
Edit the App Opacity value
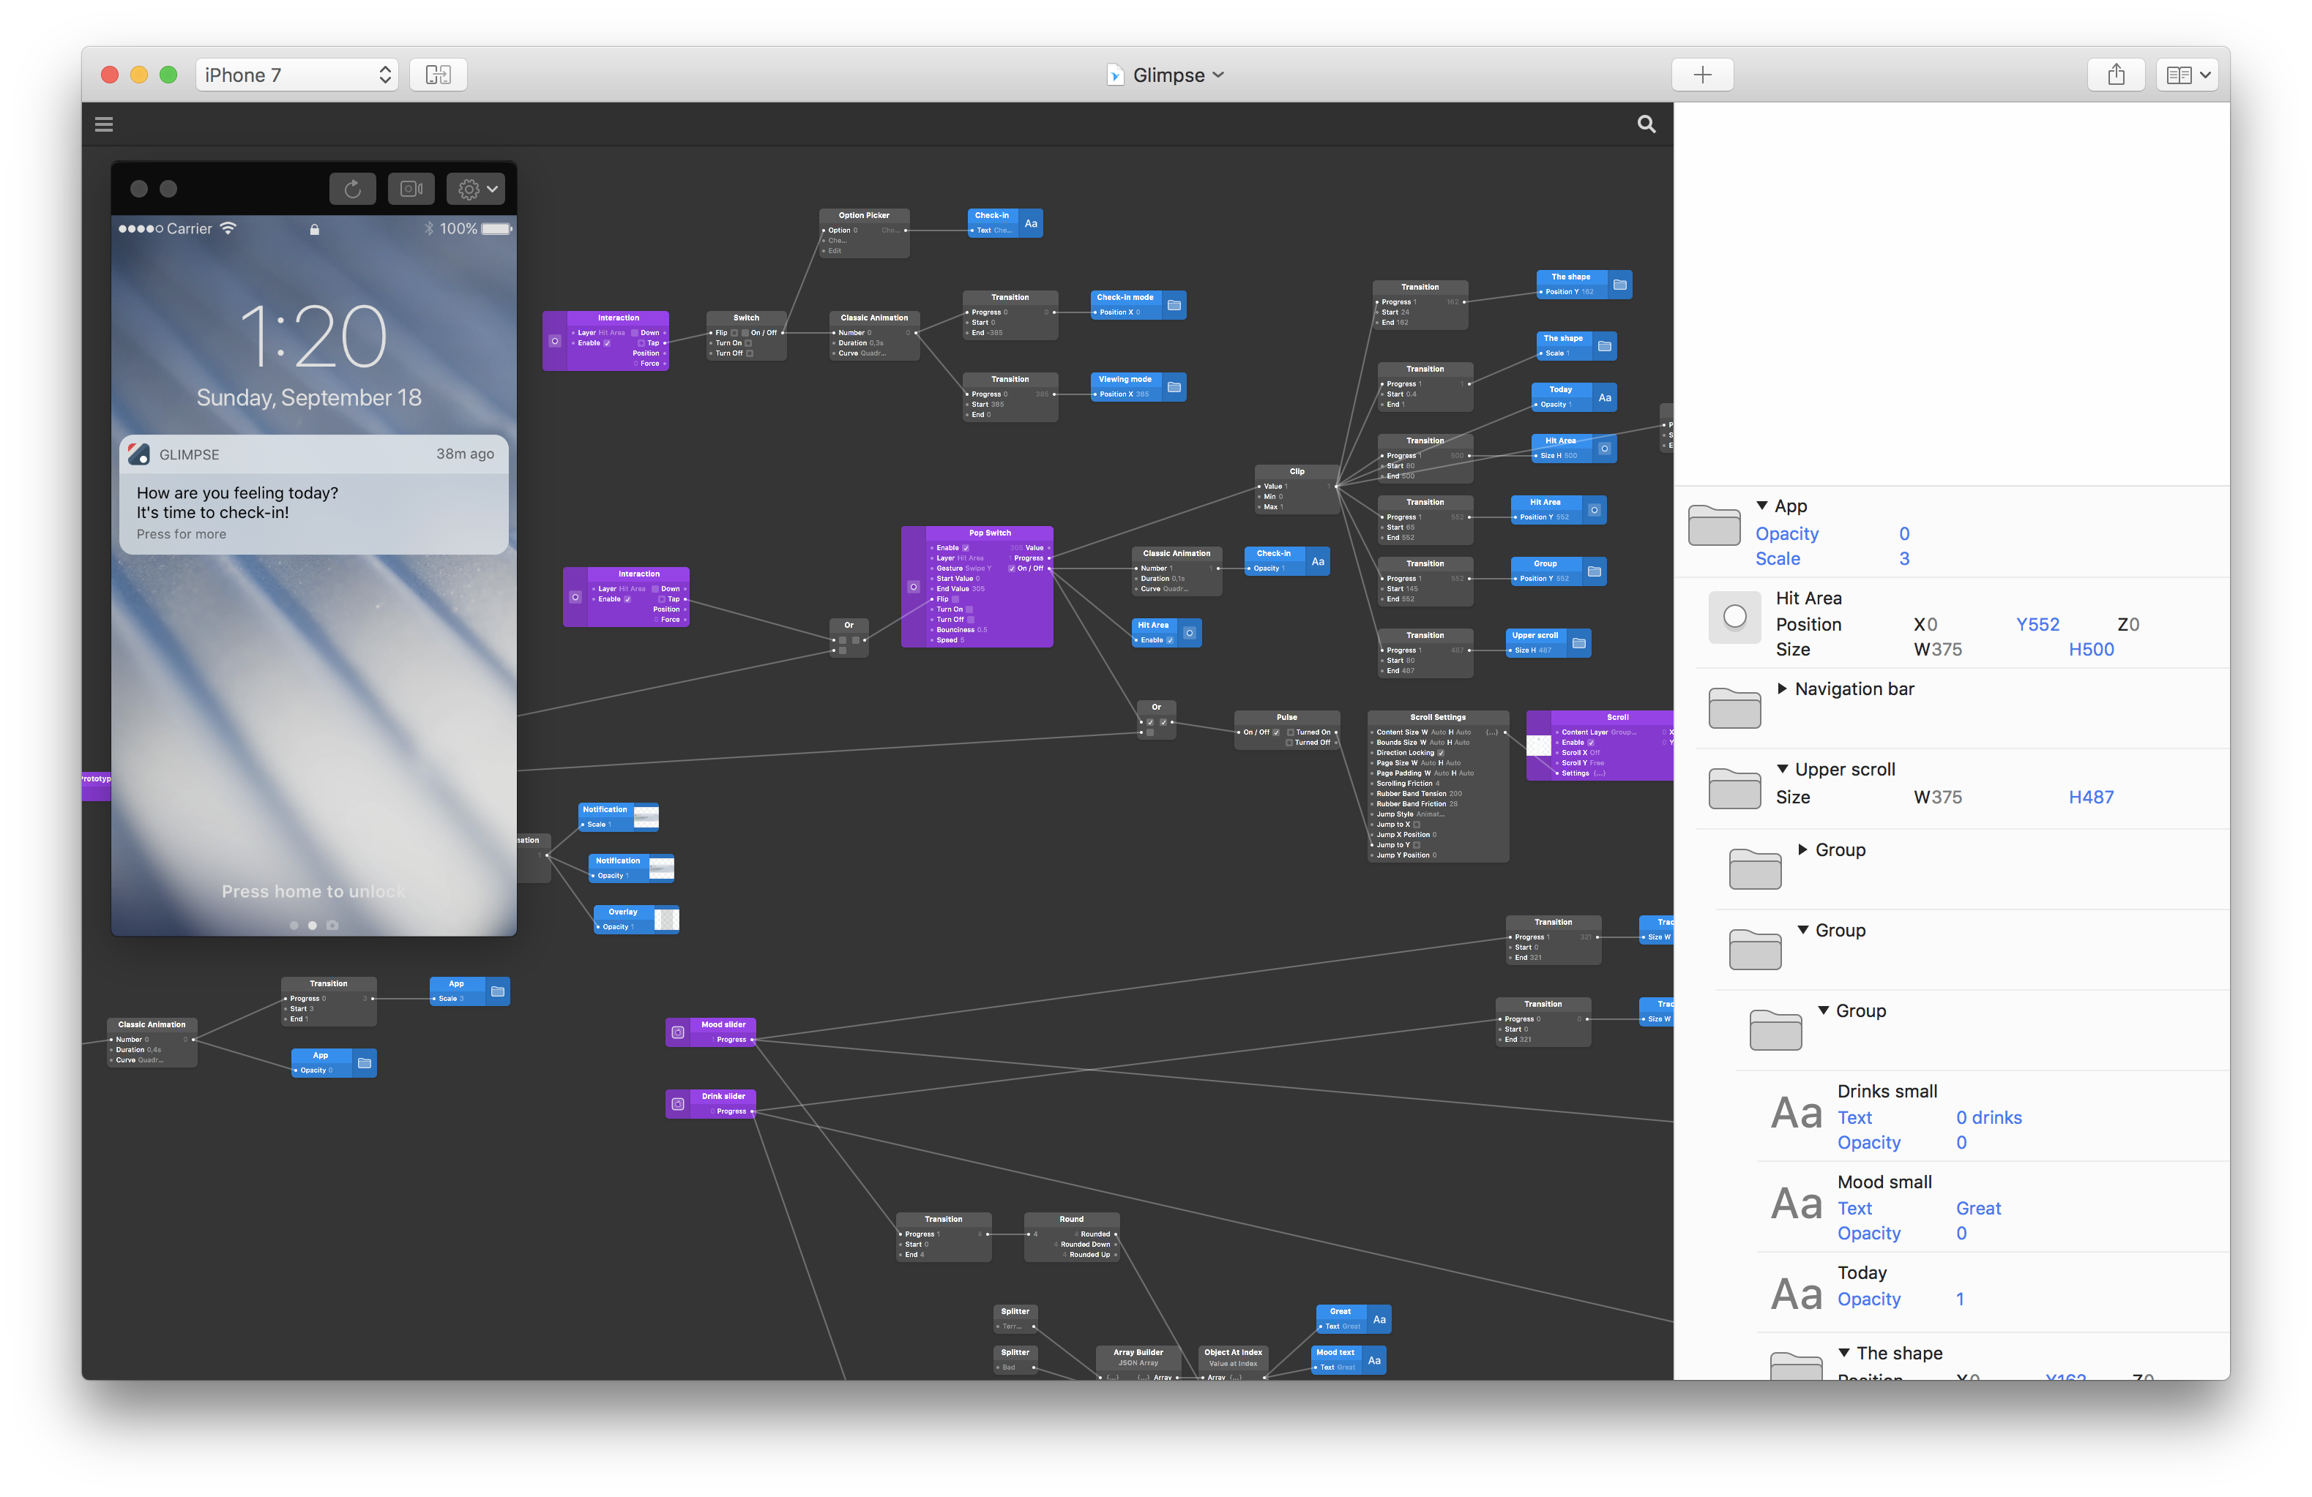[1904, 534]
